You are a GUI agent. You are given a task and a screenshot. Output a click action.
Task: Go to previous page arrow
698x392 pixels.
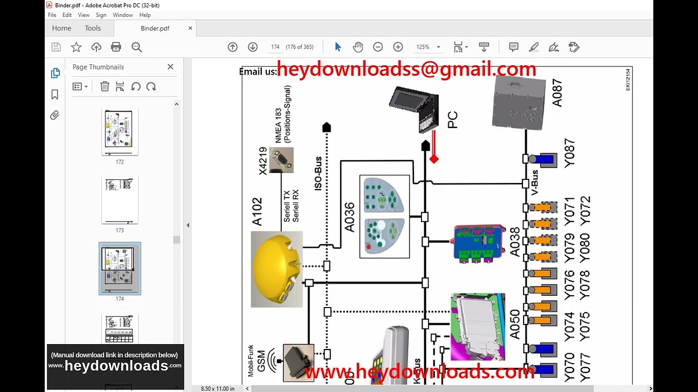pyautogui.click(x=233, y=47)
